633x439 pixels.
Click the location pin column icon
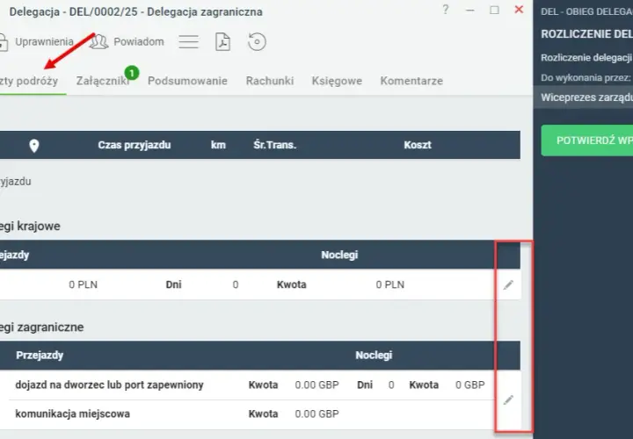click(x=34, y=146)
